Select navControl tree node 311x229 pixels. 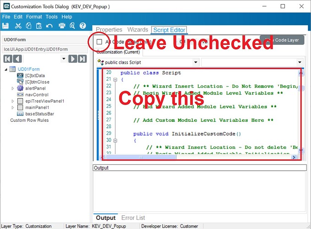click(37, 94)
